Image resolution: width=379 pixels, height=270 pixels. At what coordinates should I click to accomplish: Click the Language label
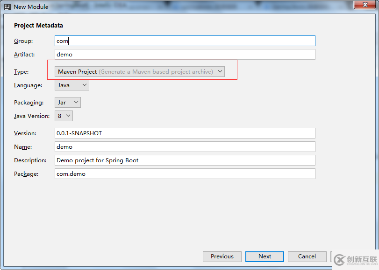pyautogui.click(x=28, y=85)
